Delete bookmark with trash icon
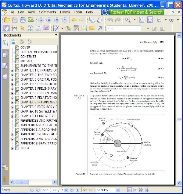This screenshot has width=183, height=194. click(13, 42)
